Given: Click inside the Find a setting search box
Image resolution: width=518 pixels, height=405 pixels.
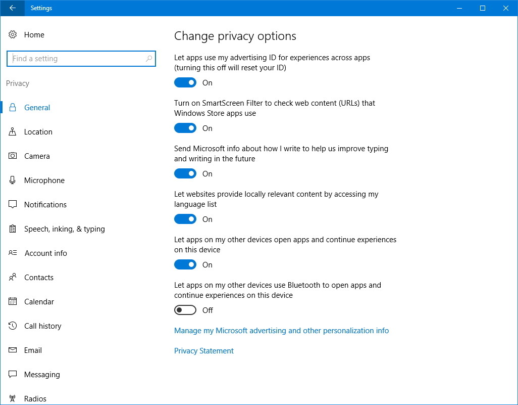Looking at the screenshot, I should coord(81,58).
